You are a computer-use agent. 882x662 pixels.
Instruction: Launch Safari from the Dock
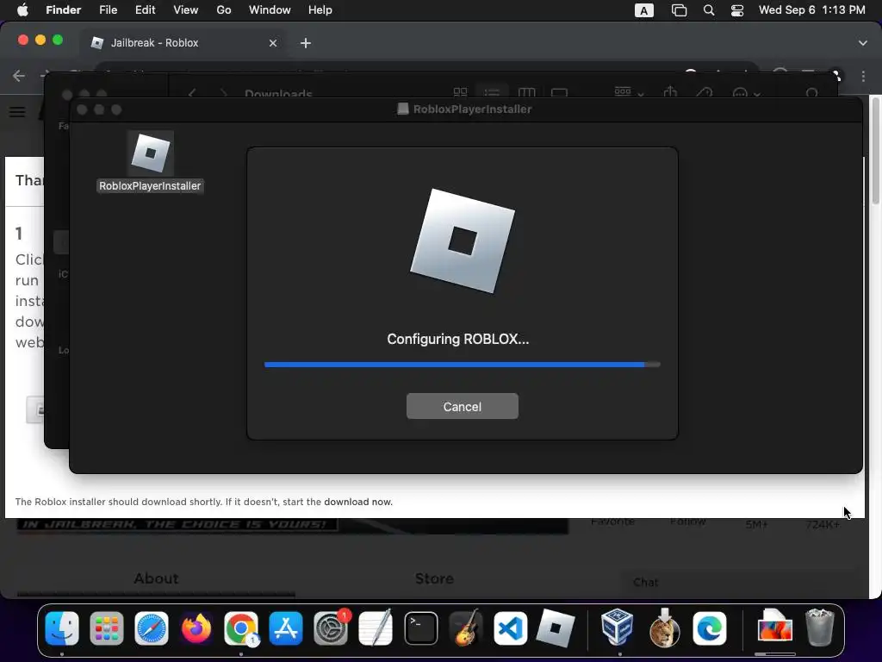click(x=152, y=628)
